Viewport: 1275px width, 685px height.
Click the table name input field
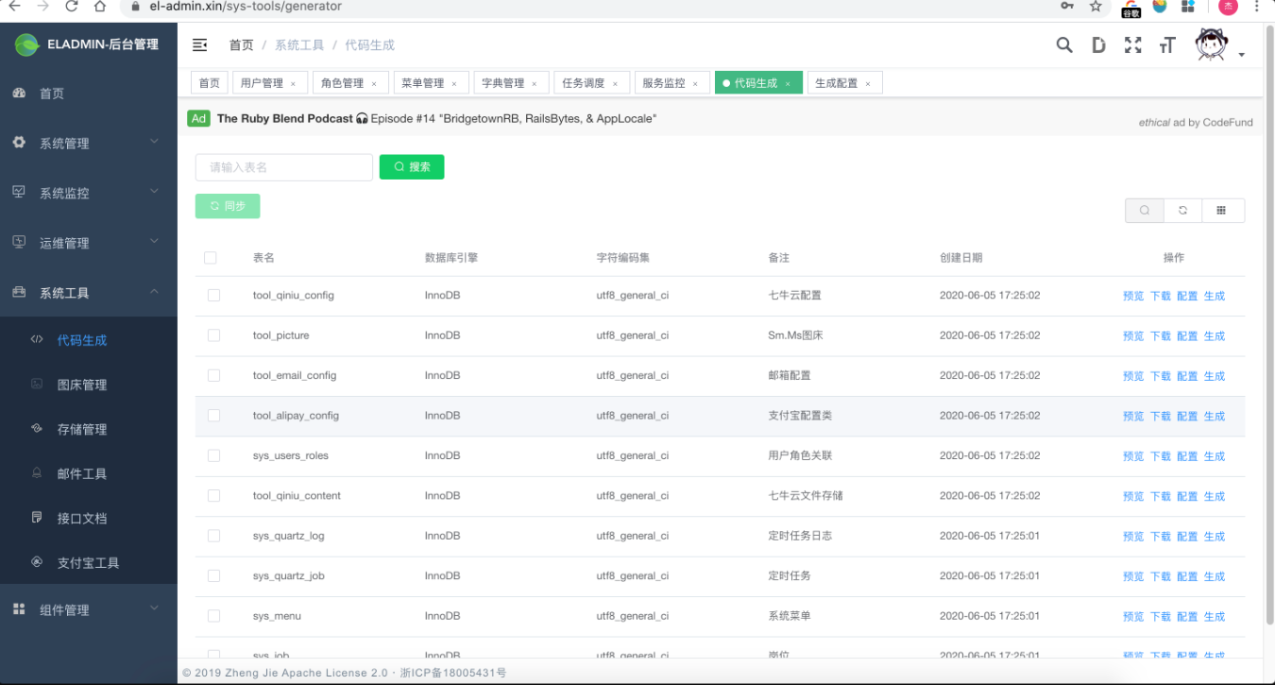[283, 166]
